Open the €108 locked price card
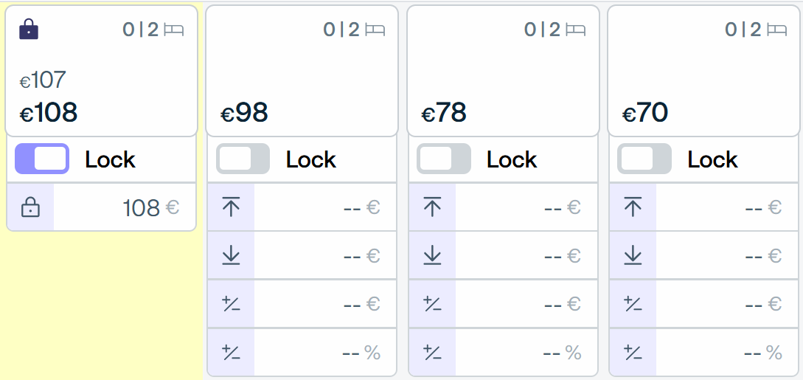The height and width of the screenshot is (380, 803). pyautogui.click(x=102, y=71)
